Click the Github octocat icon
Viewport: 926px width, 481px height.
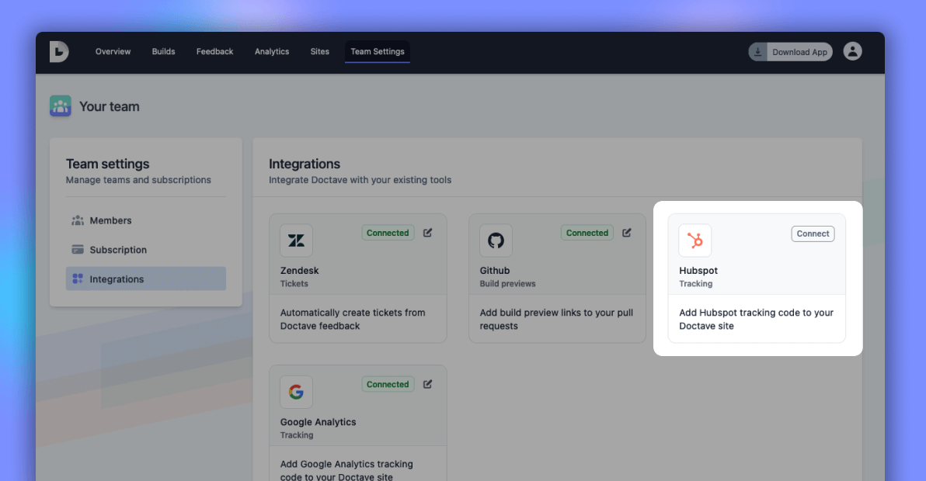(496, 240)
